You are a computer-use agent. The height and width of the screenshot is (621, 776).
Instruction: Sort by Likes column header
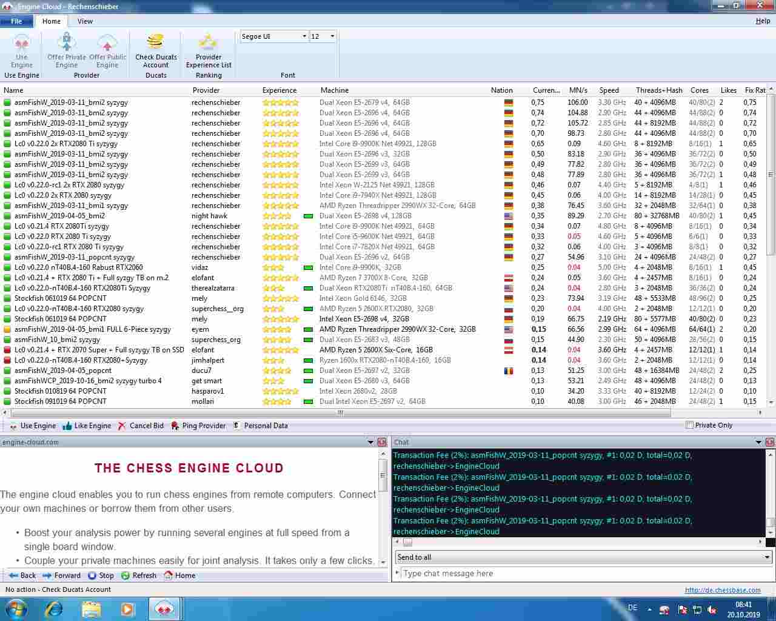point(729,90)
